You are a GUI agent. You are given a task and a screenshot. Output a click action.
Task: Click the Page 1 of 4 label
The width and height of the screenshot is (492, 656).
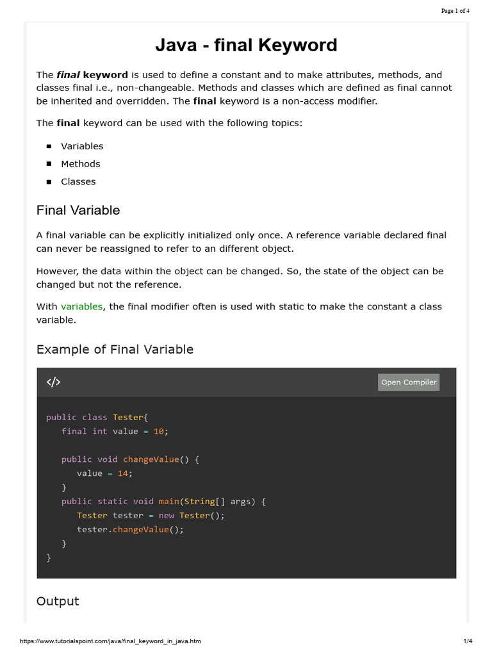tap(455, 10)
